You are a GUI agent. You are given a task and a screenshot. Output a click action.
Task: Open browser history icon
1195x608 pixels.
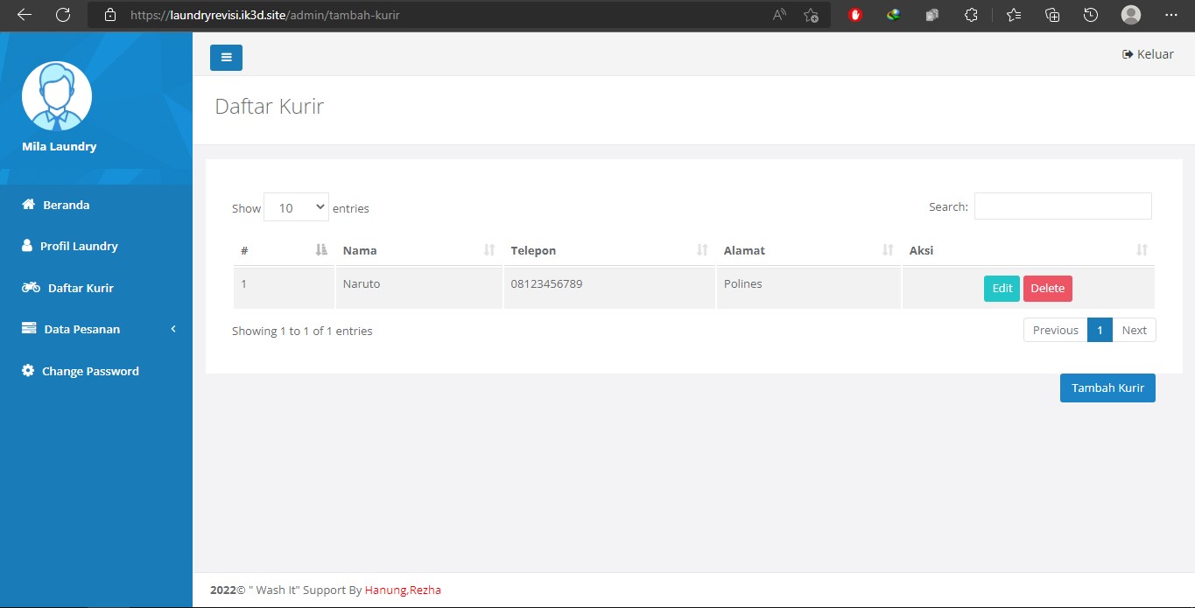click(x=1091, y=15)
